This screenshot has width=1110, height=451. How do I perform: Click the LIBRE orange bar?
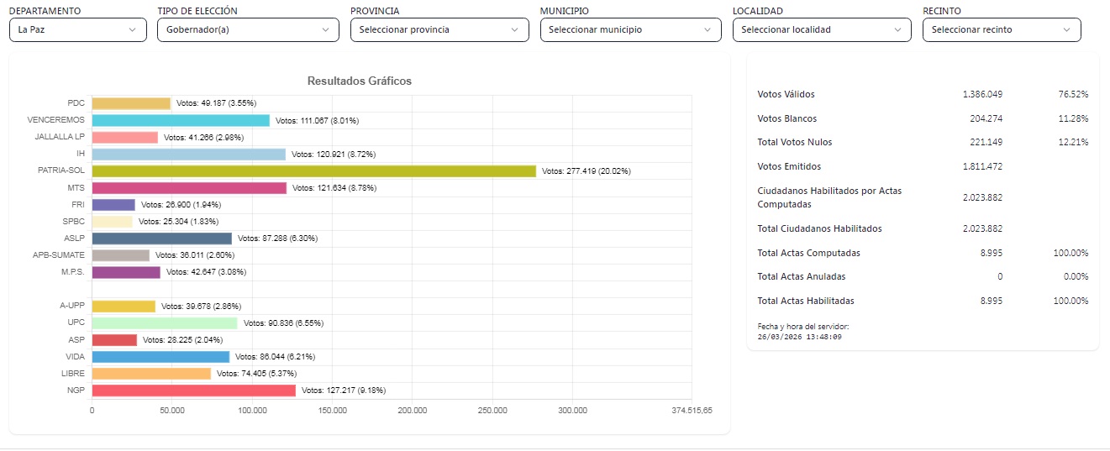click(151, 374)
